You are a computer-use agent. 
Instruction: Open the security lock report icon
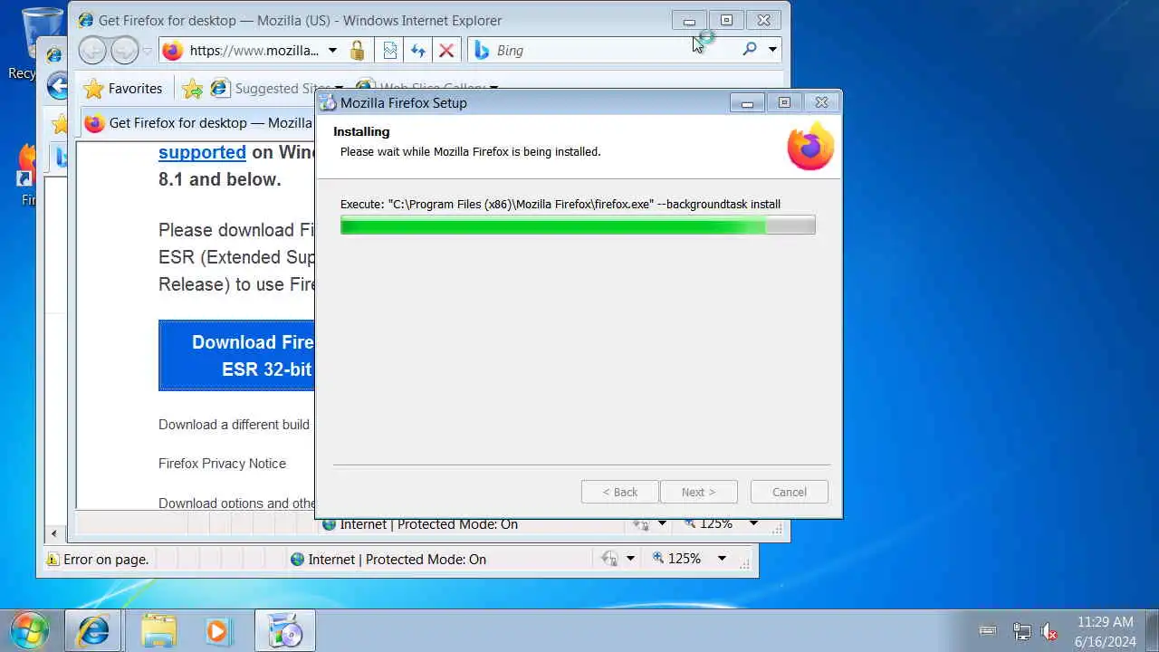click(358, 51)
